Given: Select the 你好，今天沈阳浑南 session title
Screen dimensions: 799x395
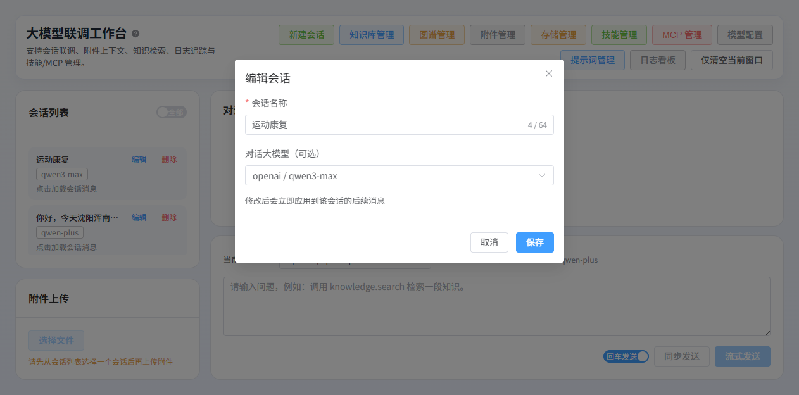Looking at the screenshot, I should (x=77, y=217).
